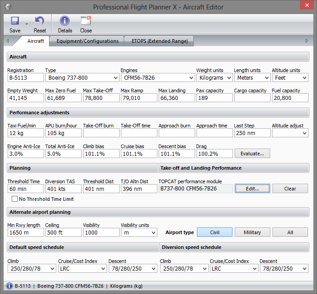Open default Cruise/Cost Index dropdown
This screenshot has width=317, height=294.
[x=82, y=268]
